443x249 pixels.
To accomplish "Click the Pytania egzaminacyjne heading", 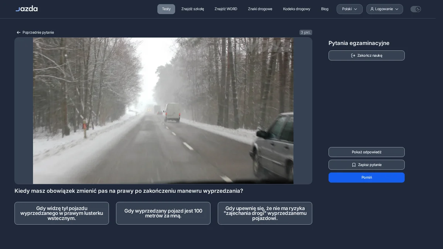I will point(359,43).
